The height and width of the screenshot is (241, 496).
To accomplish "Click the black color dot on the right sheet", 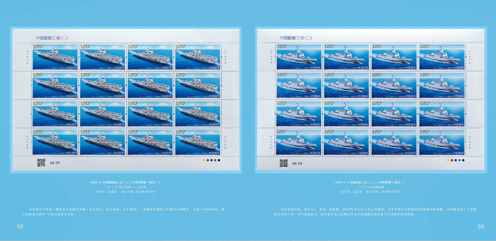I will 463,160.
